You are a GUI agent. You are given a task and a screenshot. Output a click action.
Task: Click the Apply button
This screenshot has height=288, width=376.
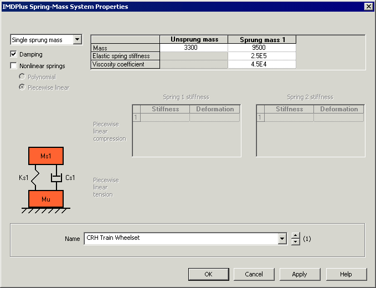pyautogui.click(x=299, y=274)
